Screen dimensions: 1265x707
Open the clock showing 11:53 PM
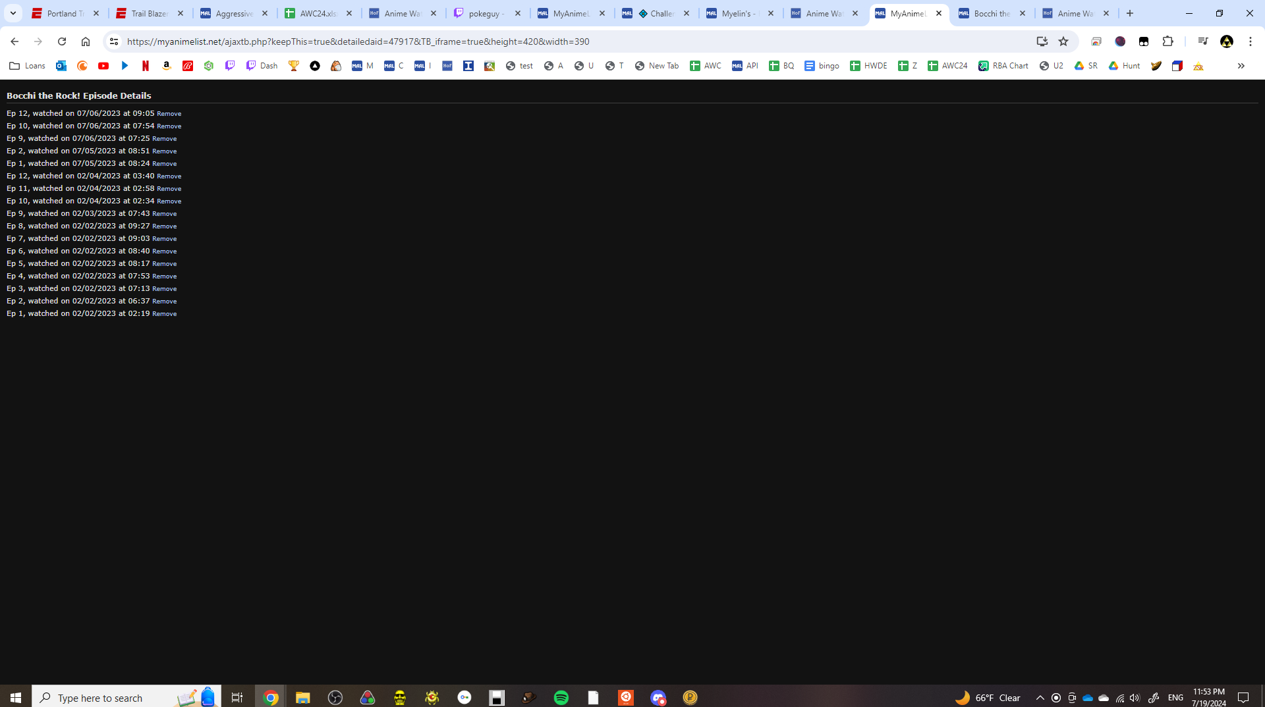[x=1209, y=698]
